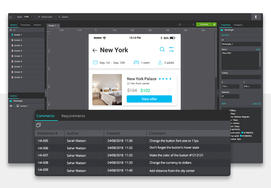Expand Screen 1 in the Outline tree
Viewport: 271px width, 188px height.
point(14,106)
